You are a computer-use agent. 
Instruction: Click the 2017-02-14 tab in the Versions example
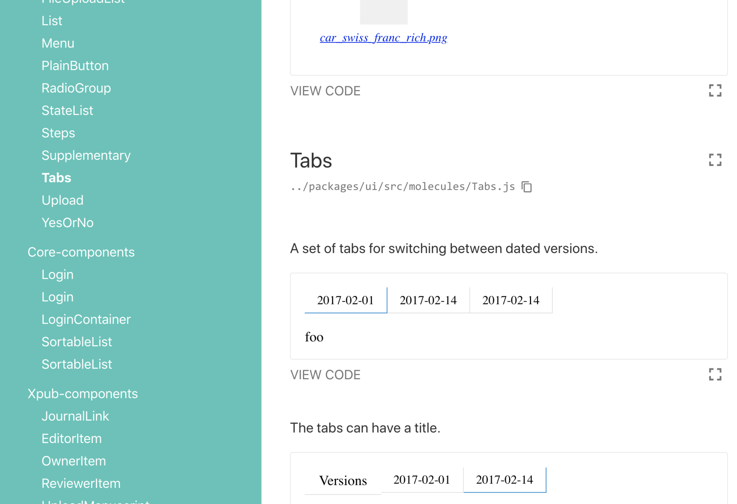(x=504, y=480)
